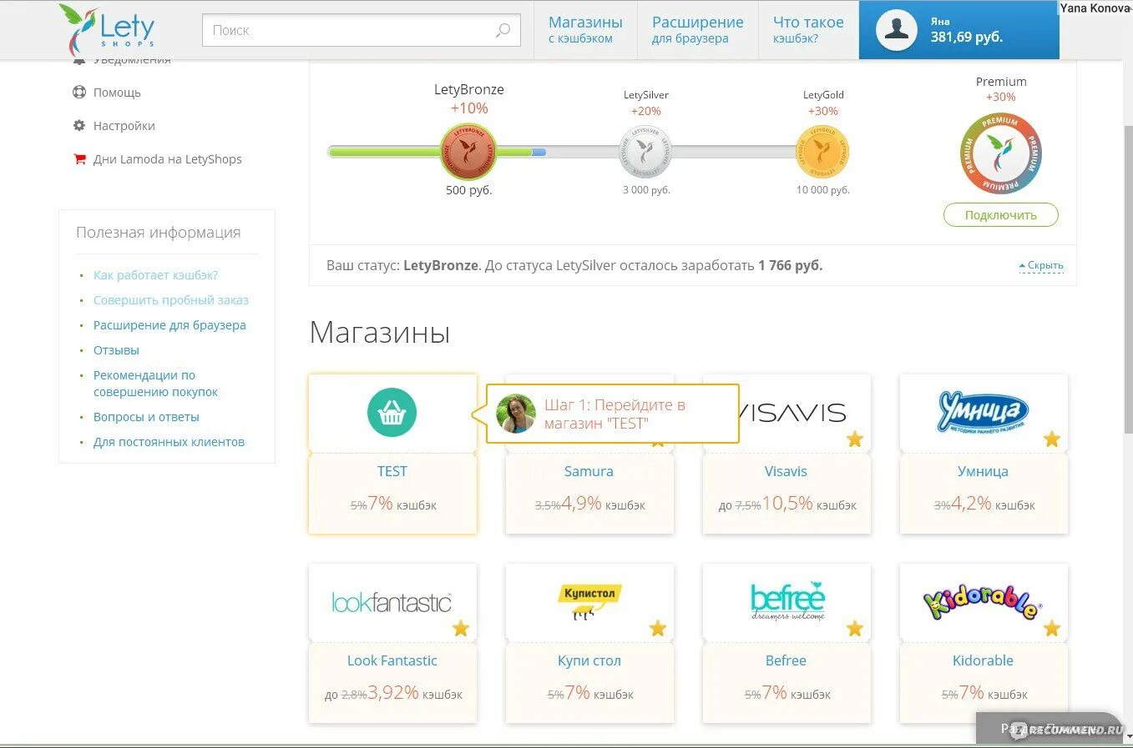The image size is (1133, 748).
Task: Open the Samura shop name link
Action: [589, 471]
